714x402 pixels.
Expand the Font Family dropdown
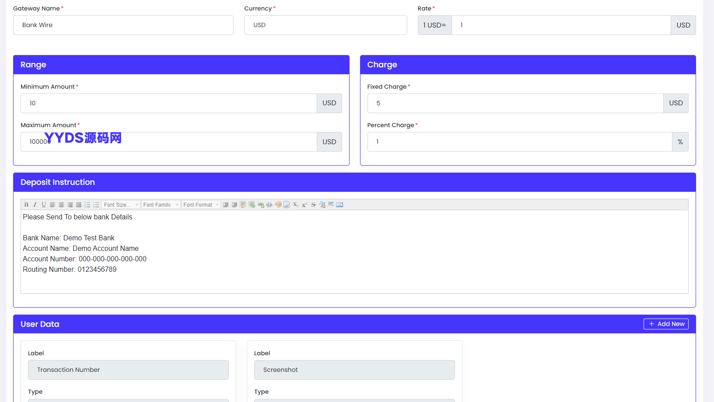tap(161, 204)
